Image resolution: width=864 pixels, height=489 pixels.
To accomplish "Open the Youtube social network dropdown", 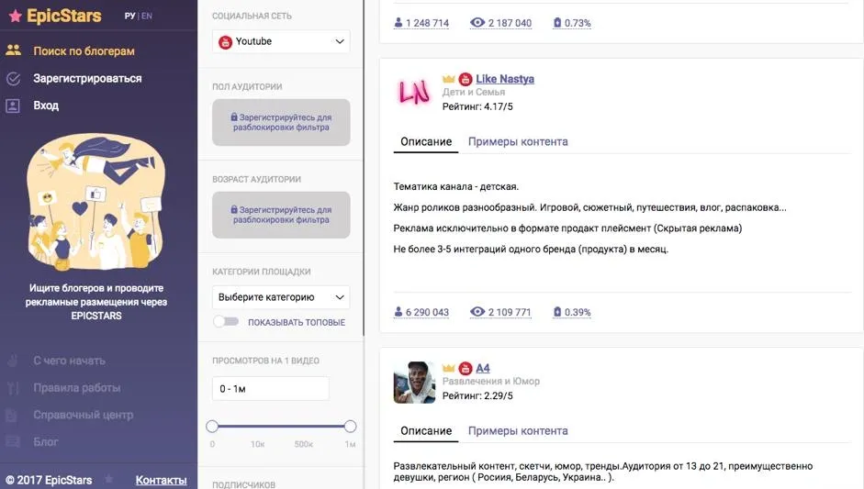I will tap(281, 42).
